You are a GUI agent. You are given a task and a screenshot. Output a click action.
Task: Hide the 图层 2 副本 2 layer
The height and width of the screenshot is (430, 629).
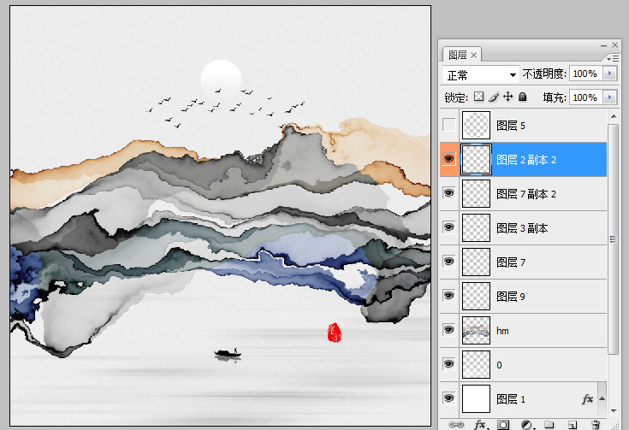(x=449, y=159)
